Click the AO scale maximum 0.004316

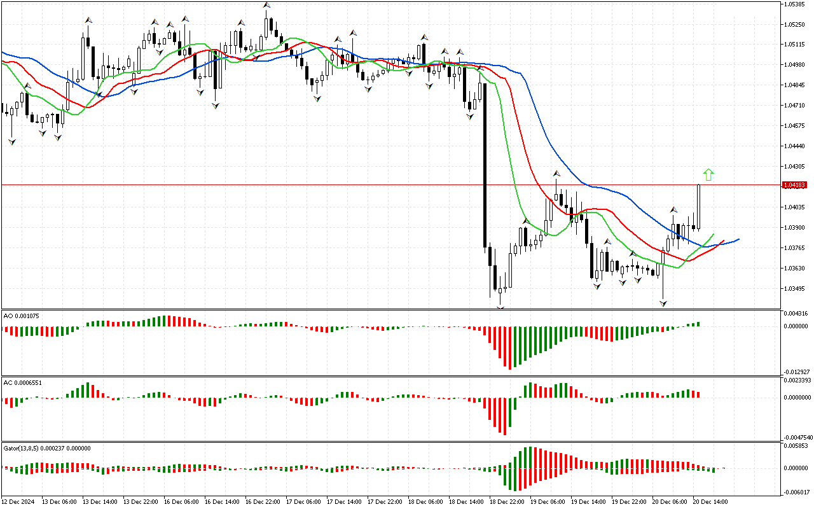796,314
